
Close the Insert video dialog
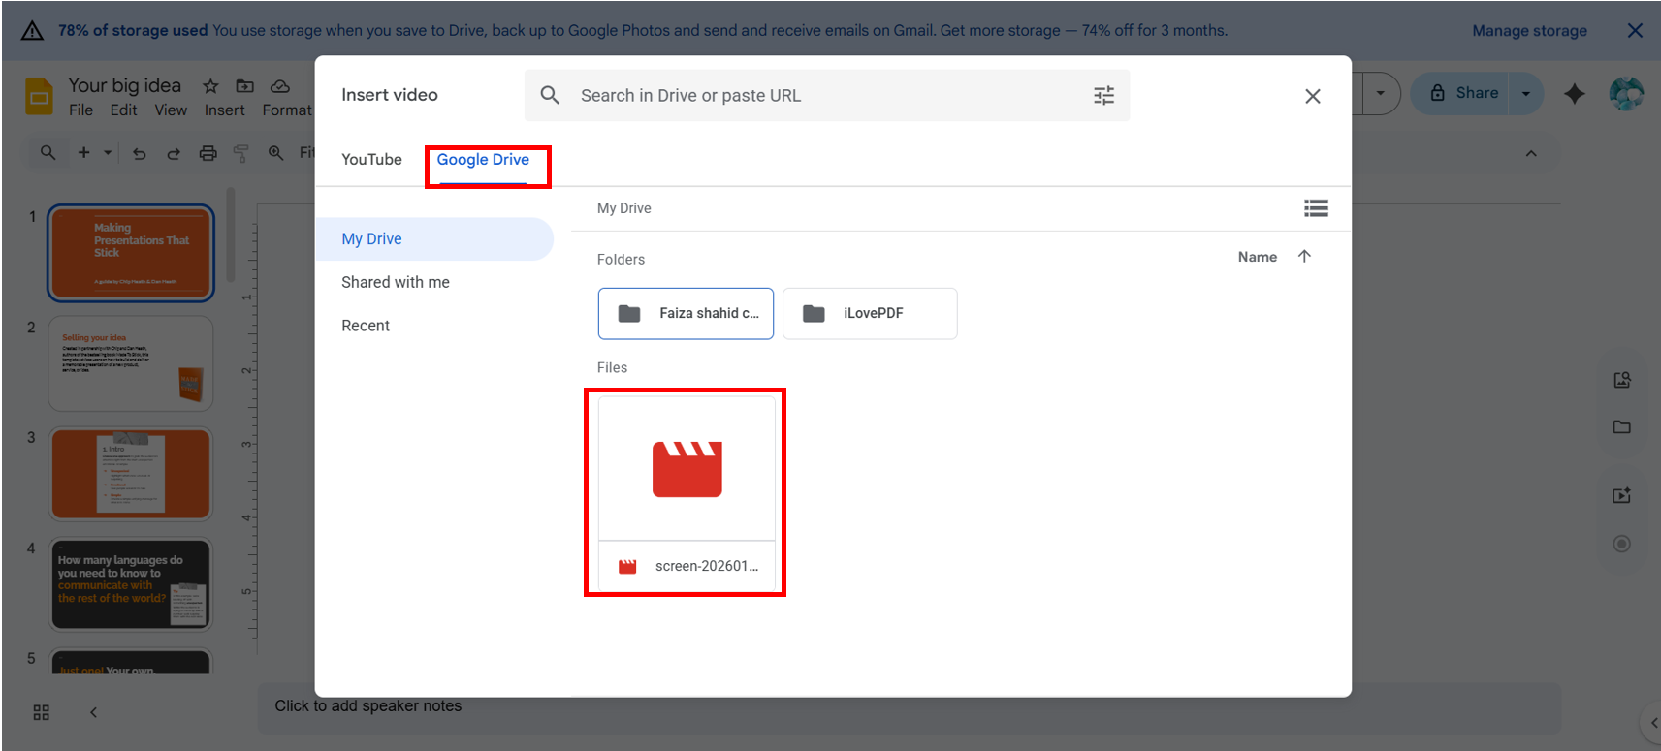point(1313,96)
